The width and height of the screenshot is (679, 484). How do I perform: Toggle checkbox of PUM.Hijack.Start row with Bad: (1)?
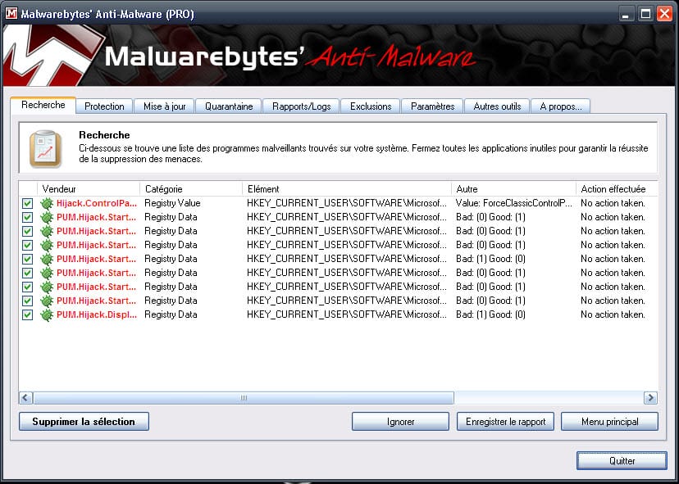[27, 259]
